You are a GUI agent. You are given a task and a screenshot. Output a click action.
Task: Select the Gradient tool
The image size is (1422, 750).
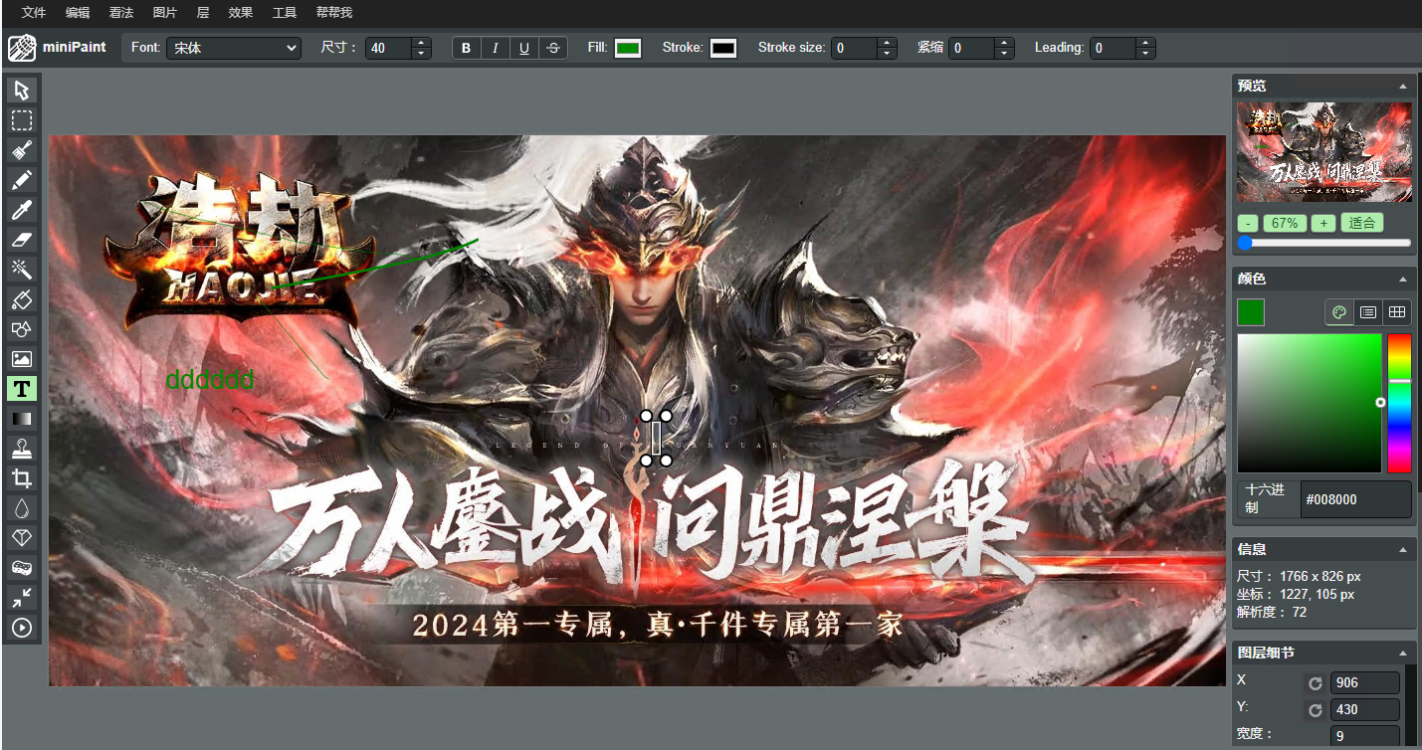click(x=22, y=419)
